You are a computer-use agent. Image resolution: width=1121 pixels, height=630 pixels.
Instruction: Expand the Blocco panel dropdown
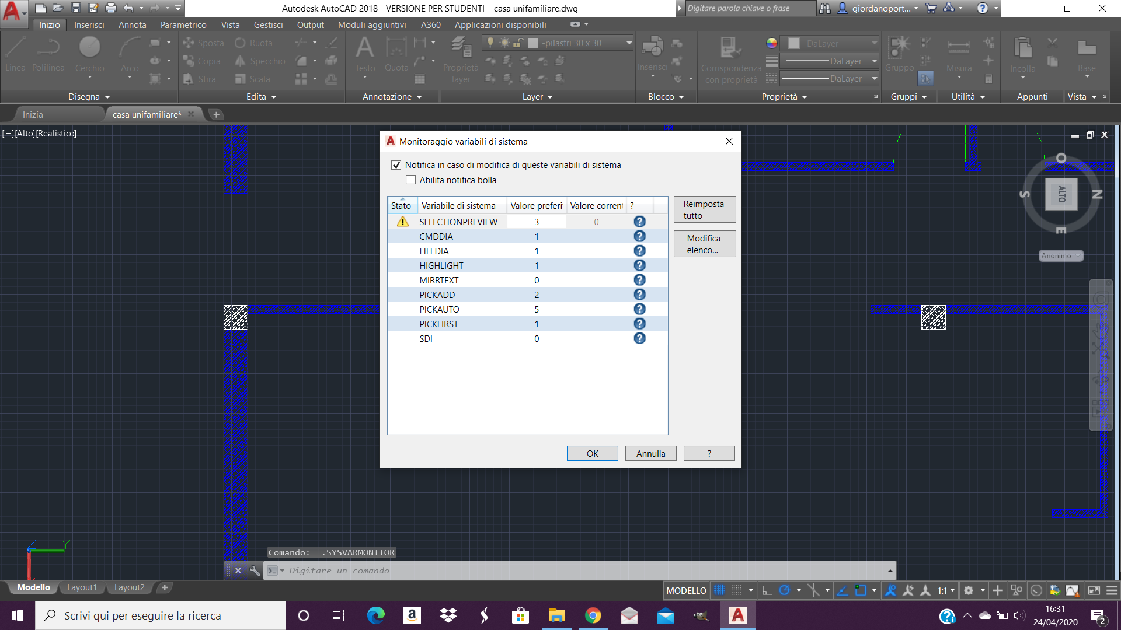pyautogui.click(x=666, y=97)
